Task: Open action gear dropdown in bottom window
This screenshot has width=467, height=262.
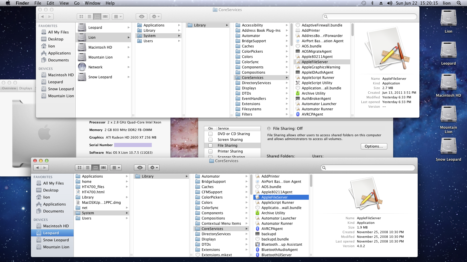Action: (x=154, y=168)
